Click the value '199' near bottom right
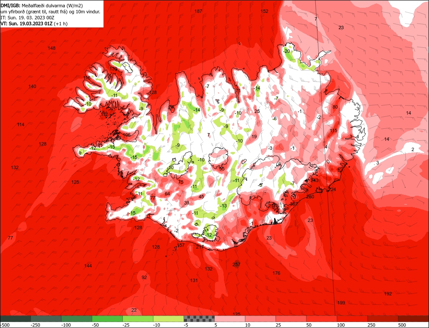Screen dimensions: 429x328 tap(341, 303)
